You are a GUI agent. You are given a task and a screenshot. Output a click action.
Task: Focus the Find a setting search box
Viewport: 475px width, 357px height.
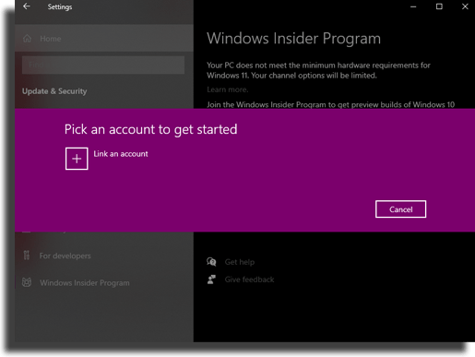pyautogui.click(x=103, y=65)
